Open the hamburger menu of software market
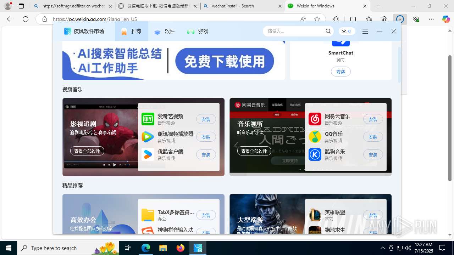Viewport: 454px width, 255px height. tap(365, 31)
